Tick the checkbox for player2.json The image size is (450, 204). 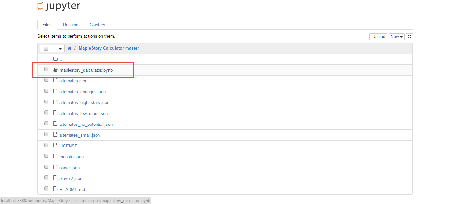point(46,177)
